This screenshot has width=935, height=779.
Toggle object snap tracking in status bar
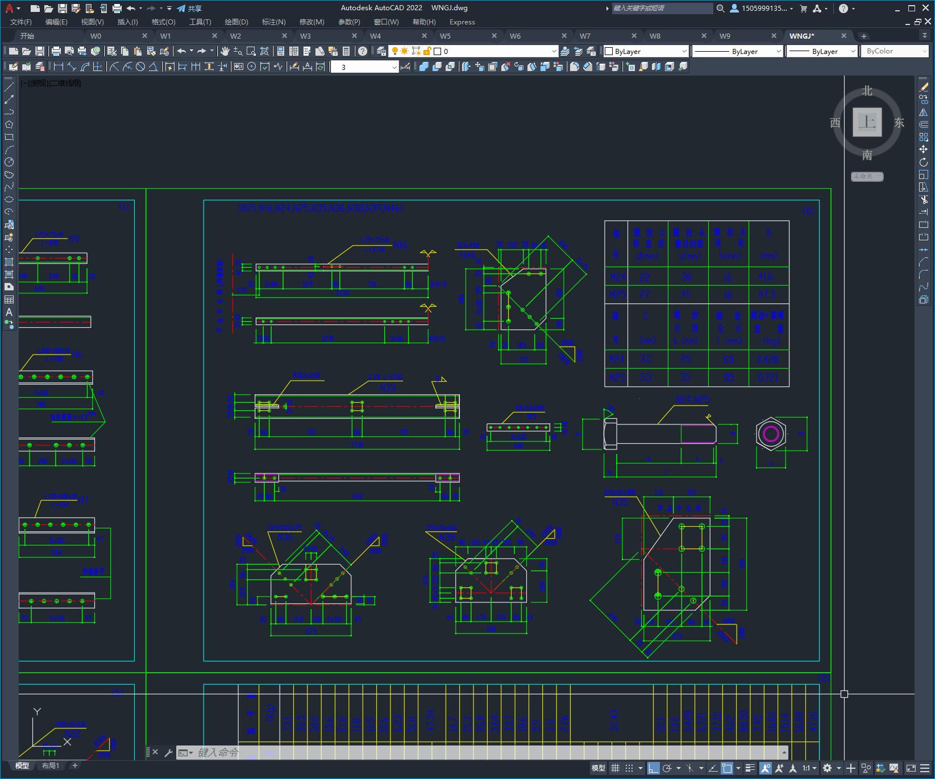tap(713, 768)
